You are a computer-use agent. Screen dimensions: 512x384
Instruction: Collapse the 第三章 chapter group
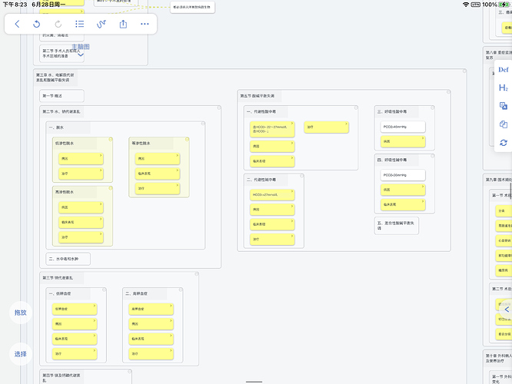(x=464, y=71)
